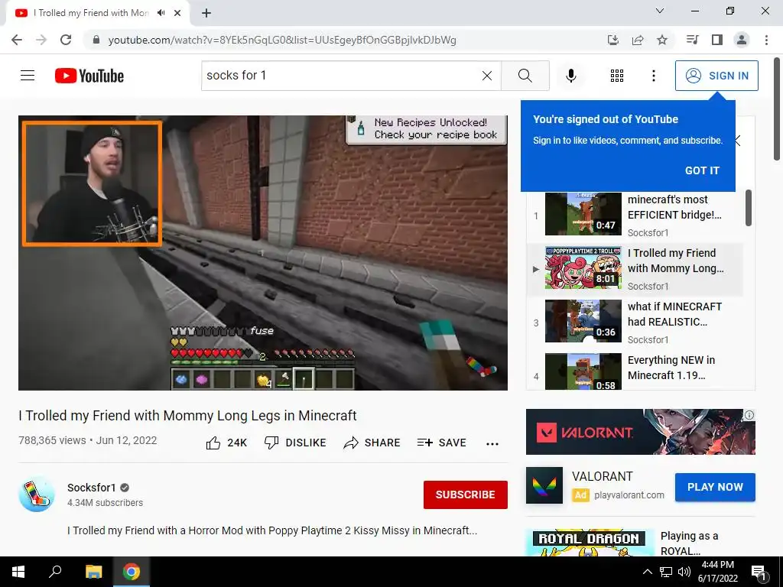783x587 pixels.
Task: Select 'what if MINECRAFT had REALISTIC' video
Action: (x=635, y=322)
